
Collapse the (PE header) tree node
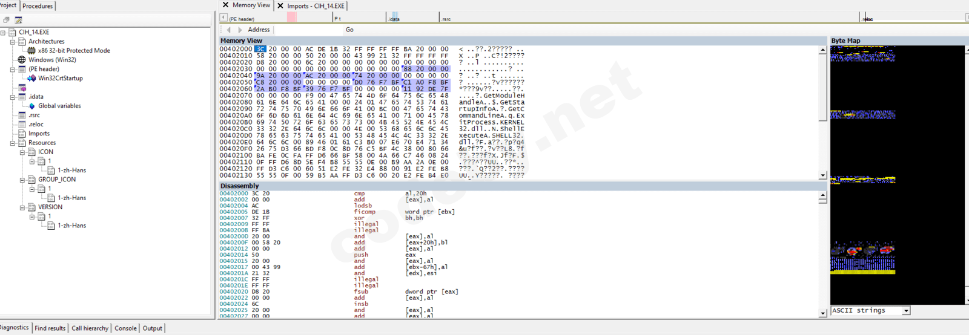[13, 69]
